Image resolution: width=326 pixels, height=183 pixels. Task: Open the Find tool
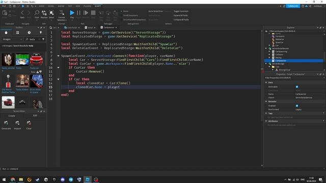click(37, 14)
